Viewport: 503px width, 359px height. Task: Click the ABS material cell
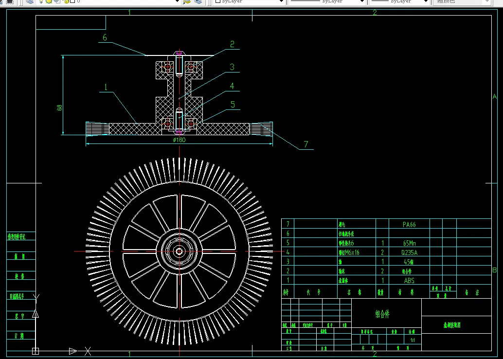[409, 280]
